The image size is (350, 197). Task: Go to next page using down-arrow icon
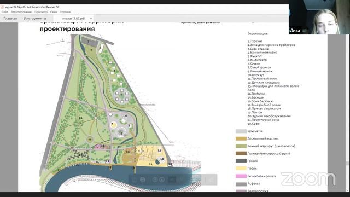pyautogui.click(x=162, y=179)
